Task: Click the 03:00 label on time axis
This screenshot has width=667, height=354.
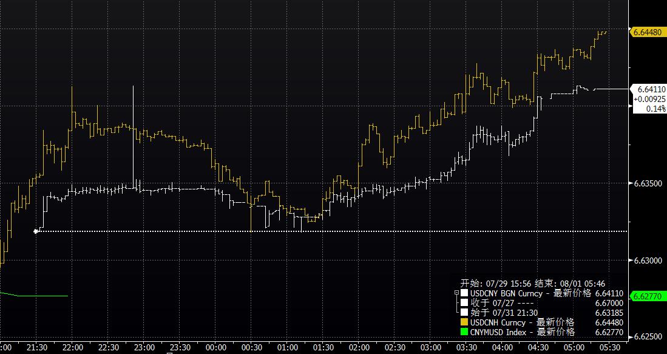Action: click(431, 347)
